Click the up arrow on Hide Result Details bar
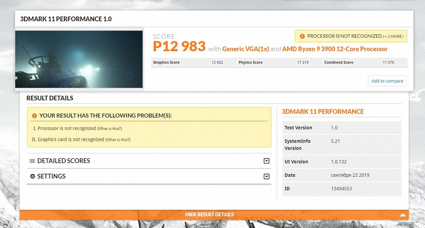Screen dimensions: 425x228 coord(403,215)
